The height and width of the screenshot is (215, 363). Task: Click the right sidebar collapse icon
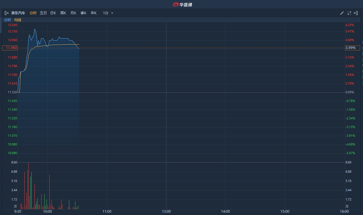[x=356, y=13]
